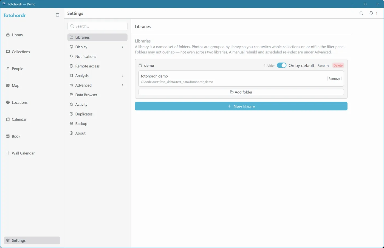
Task: Click the Backup drive icon
Action: tap(71, 124)
